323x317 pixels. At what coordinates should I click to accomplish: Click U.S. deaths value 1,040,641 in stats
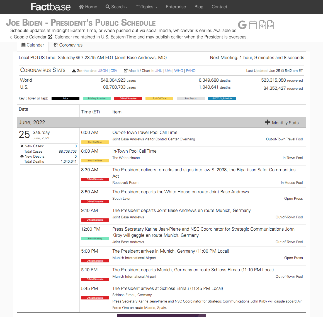[x=208, y=87]
